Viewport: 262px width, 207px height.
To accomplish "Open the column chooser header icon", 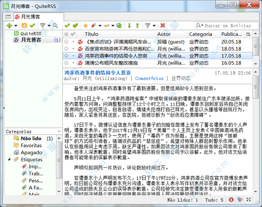I will pos(248,34).
